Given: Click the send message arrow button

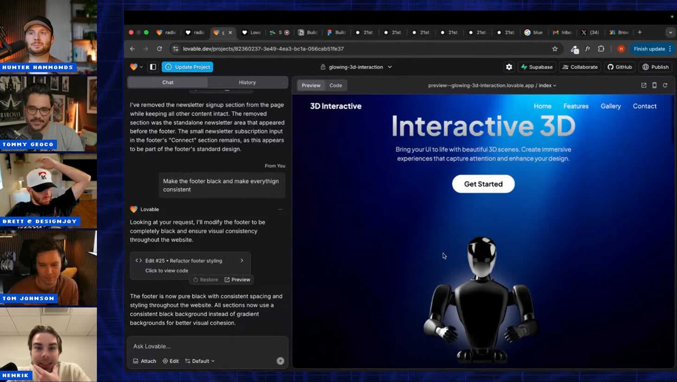Looking at the screenshot, I should (x=280, y=361).
